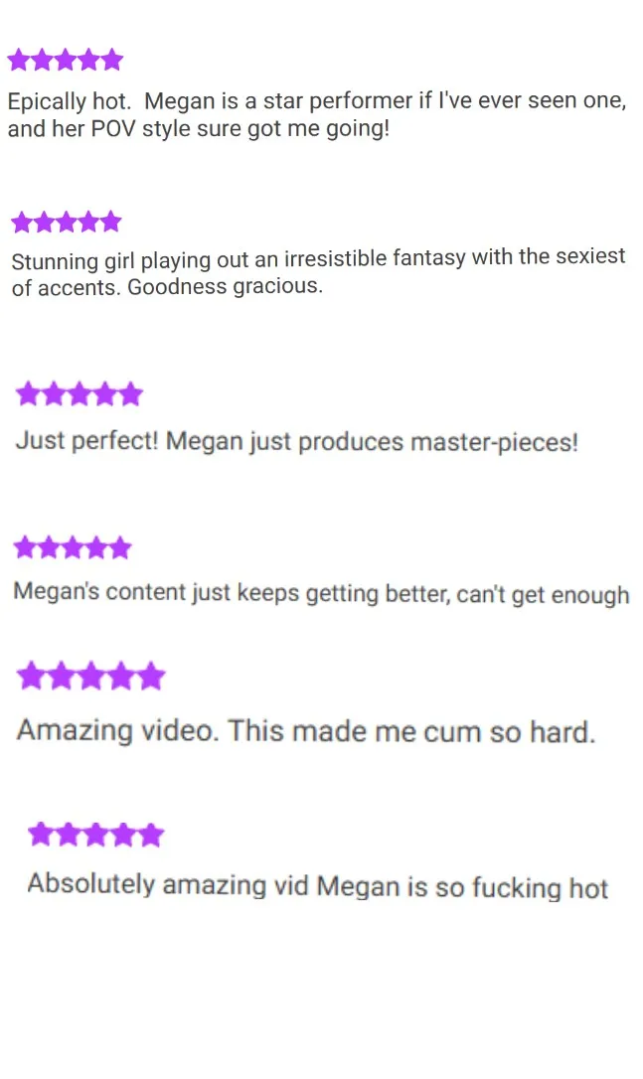The width and height of the screenshot is (643, 1079).
Task: Click middle star above 'Absolutely amazing vid' review
Action: 95,835
